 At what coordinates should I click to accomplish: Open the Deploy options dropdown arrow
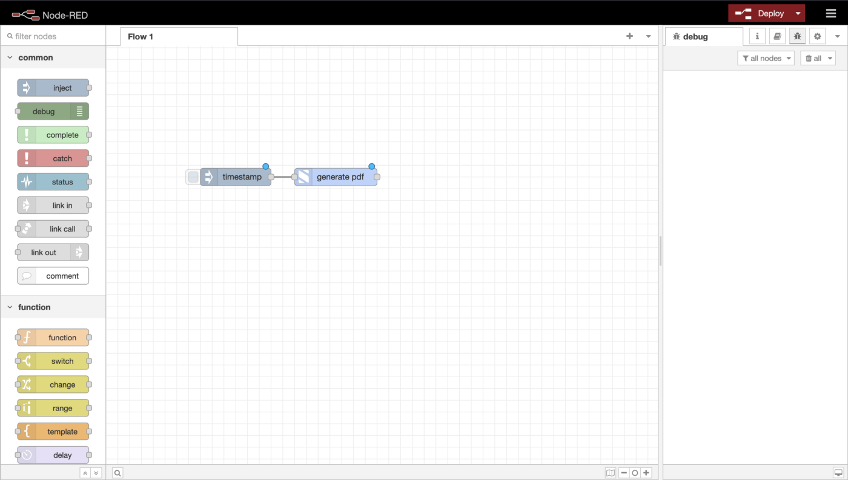798,13
